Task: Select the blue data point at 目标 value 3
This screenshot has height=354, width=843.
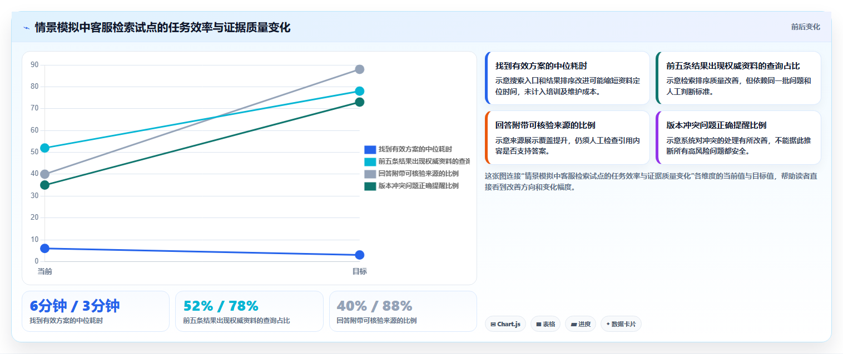Action: point(359,255)
